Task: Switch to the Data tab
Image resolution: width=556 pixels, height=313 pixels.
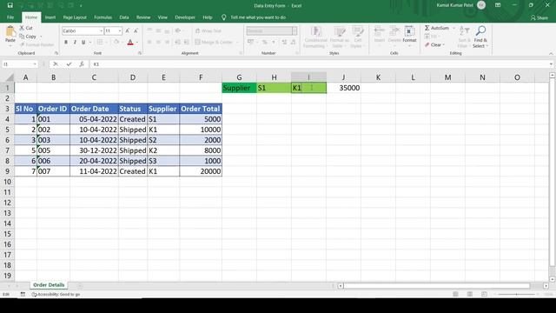Action: pyautogui.click(x=124, y=17)
